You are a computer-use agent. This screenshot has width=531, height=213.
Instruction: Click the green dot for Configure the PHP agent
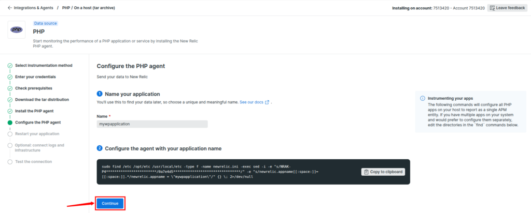(10, 123)
